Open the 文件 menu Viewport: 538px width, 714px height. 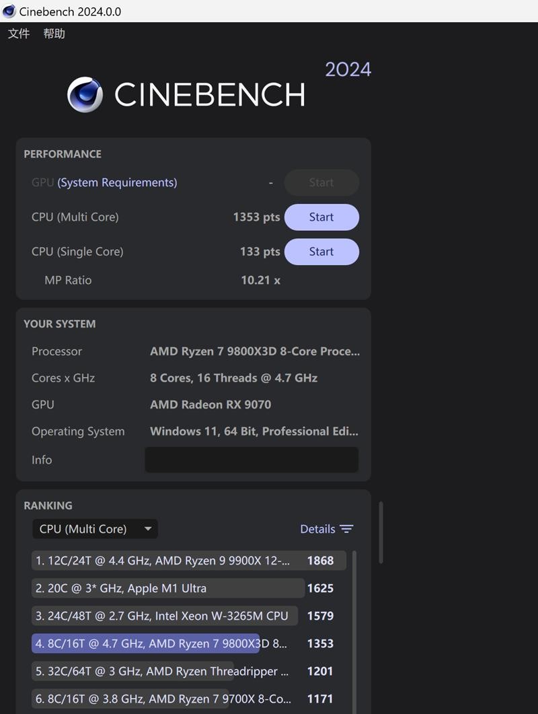[18, 34]
